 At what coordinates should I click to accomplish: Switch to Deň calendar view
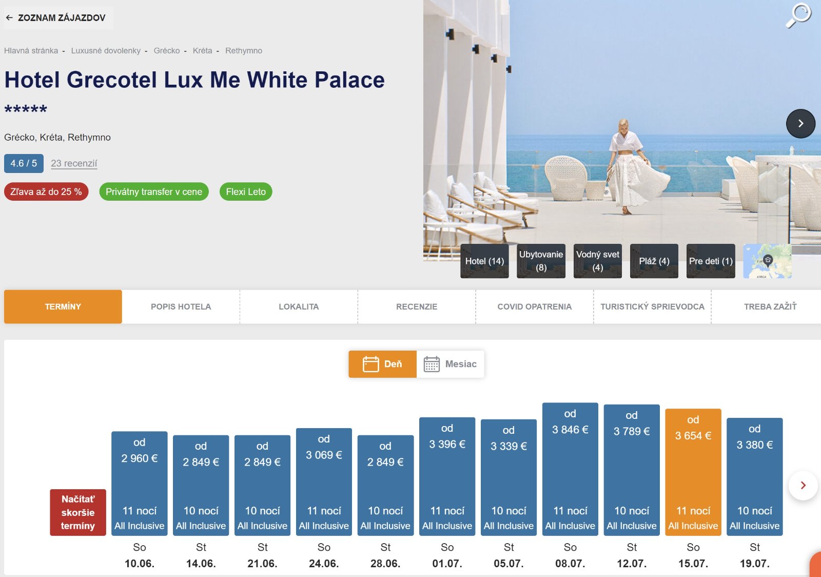pos(382,364)
